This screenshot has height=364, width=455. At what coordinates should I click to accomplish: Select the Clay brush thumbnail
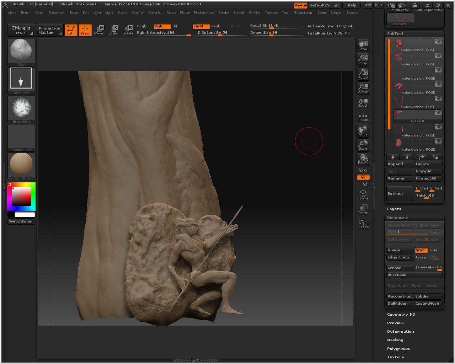pyautogui.click(x=21, y=52)
